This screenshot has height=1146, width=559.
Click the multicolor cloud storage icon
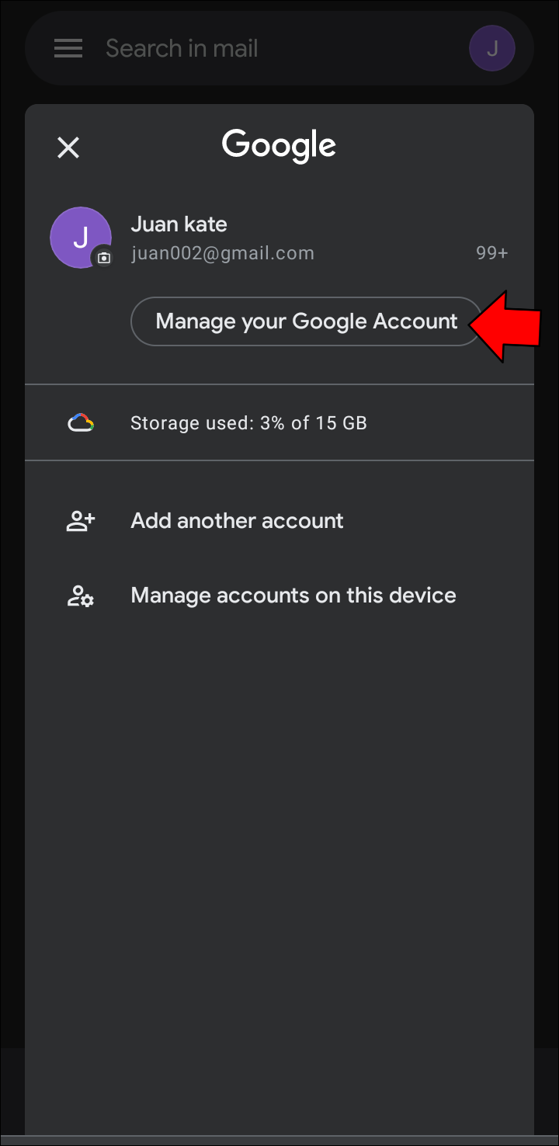81,423
